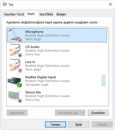Click the Line In cable icon
Screen dimensions: 115x130
pyautogui.click(x=15, y=65)
